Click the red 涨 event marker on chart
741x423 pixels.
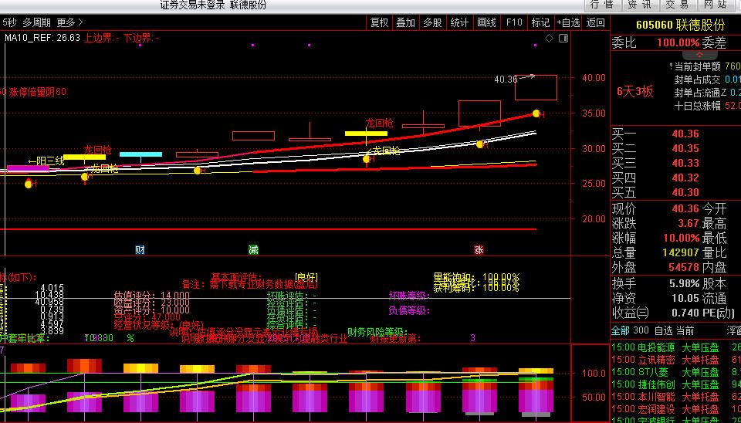coord(479,249)
